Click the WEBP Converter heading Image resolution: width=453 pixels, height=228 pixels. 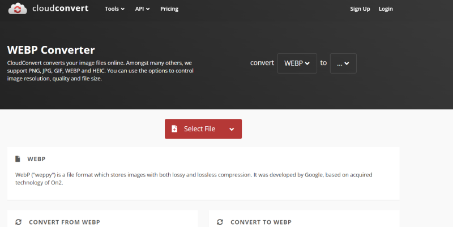51,50
